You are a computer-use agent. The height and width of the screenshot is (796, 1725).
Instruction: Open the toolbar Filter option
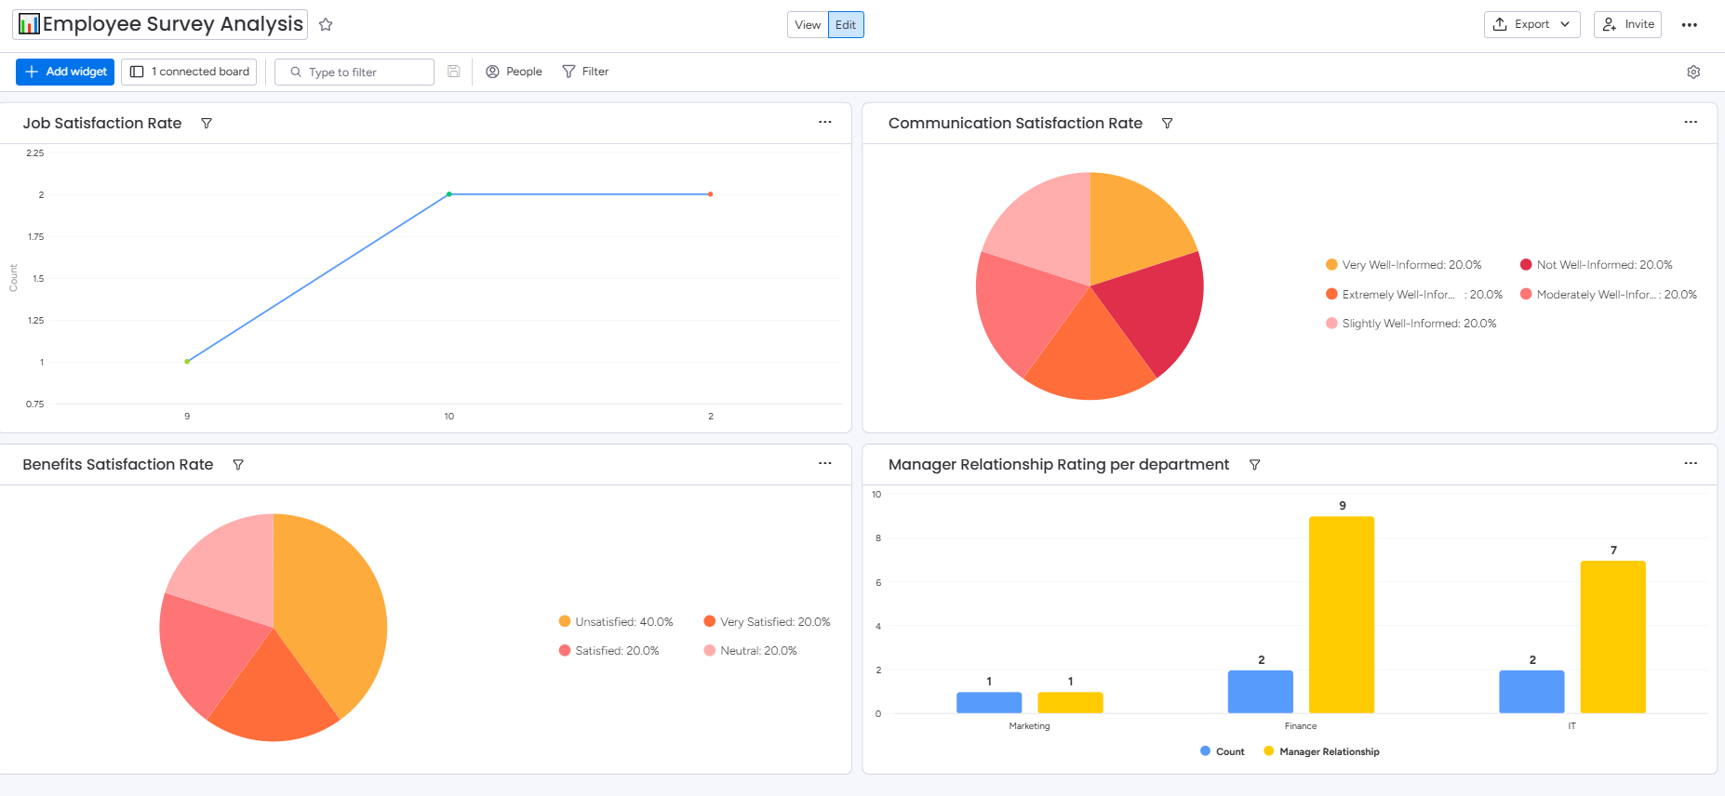pos(585,72)
